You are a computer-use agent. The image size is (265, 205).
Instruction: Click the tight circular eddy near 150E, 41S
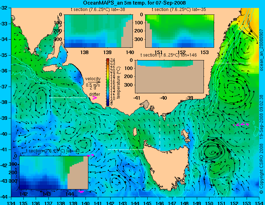click(x=212, y=152)
